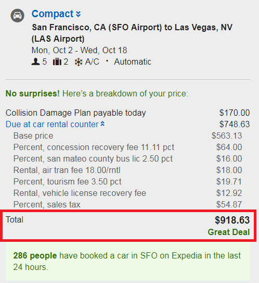
Task: Click the Great Deal label
Action: pos(229,232)
